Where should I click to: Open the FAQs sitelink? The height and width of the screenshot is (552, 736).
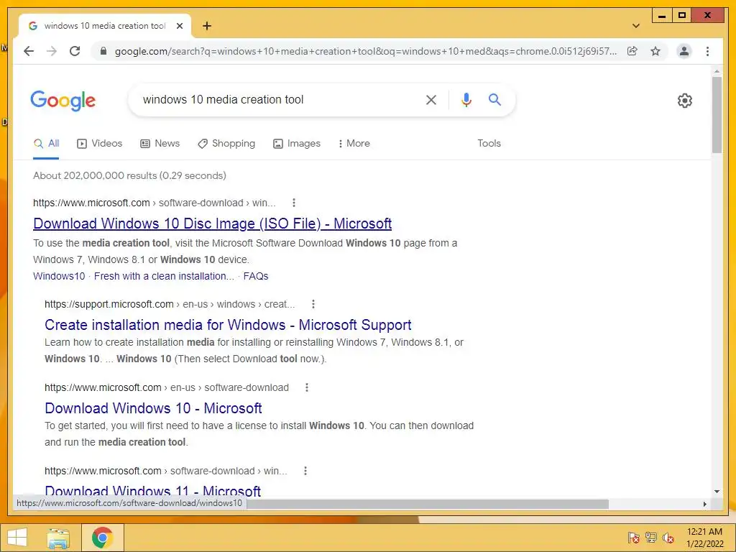256,276
